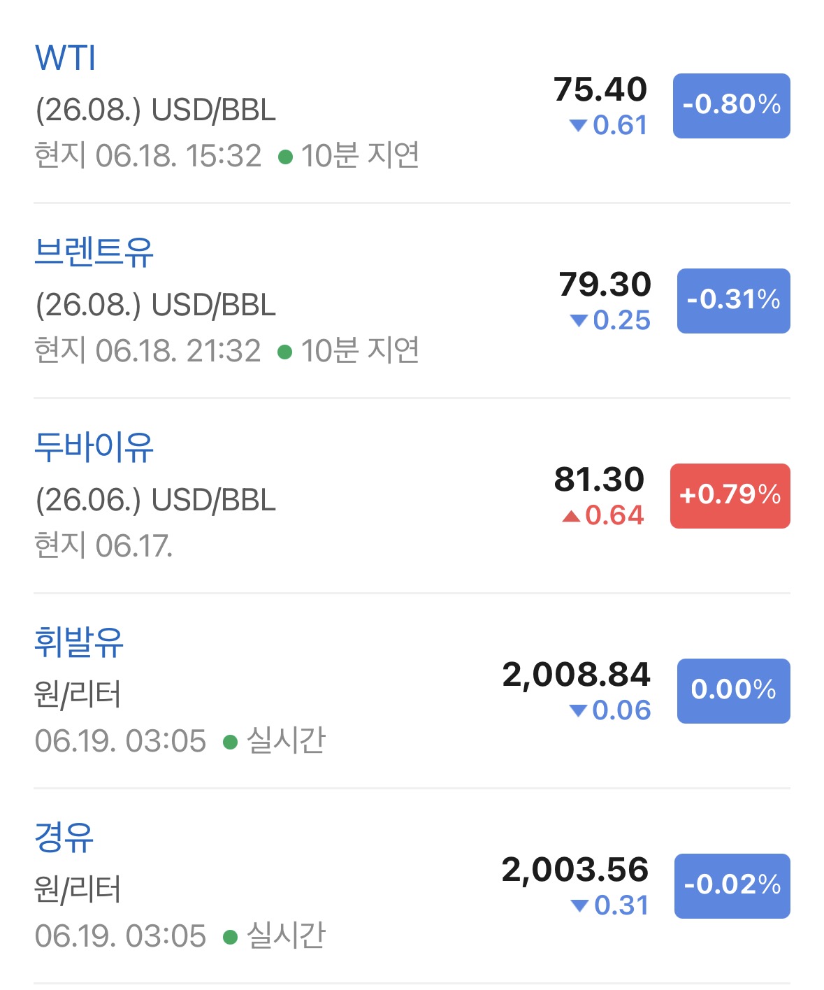Click the green dot beside 휘발유 실시간
This screenshot has width=824, height=990.
[230, 742]
